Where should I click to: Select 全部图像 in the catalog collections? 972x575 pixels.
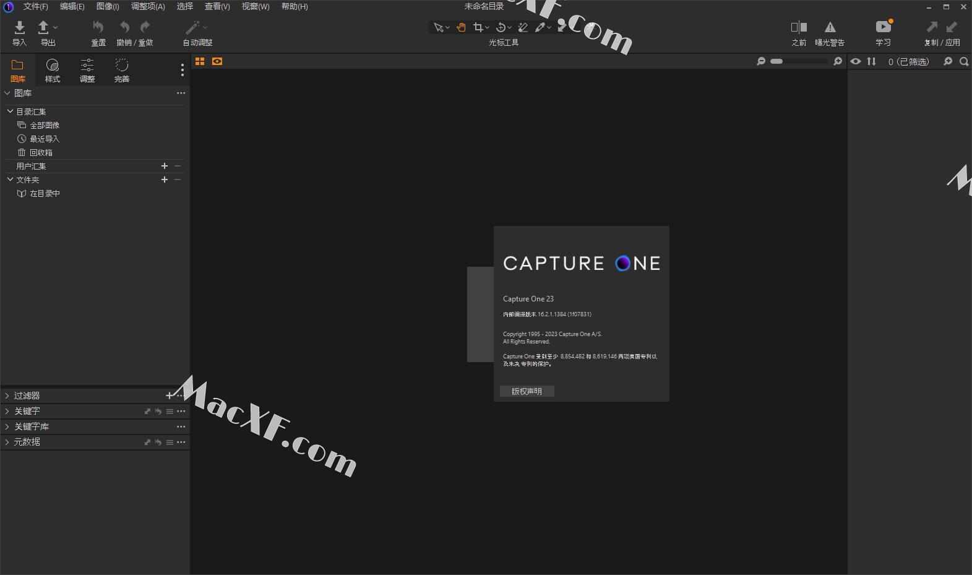[x=45, y=125]
